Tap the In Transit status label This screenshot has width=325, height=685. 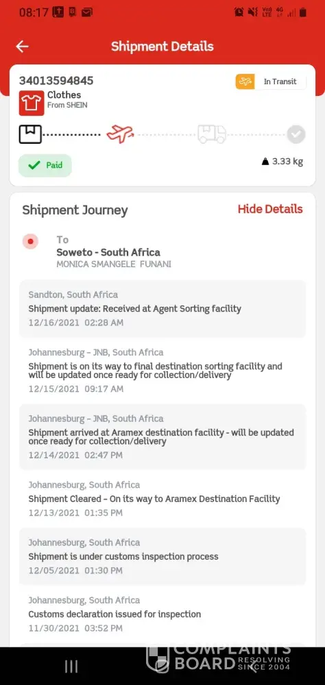click(x=280, y=82)
